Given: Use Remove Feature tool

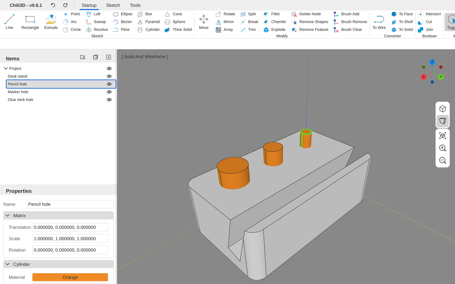Looking at the screenshot, I should tap(310, 30).
